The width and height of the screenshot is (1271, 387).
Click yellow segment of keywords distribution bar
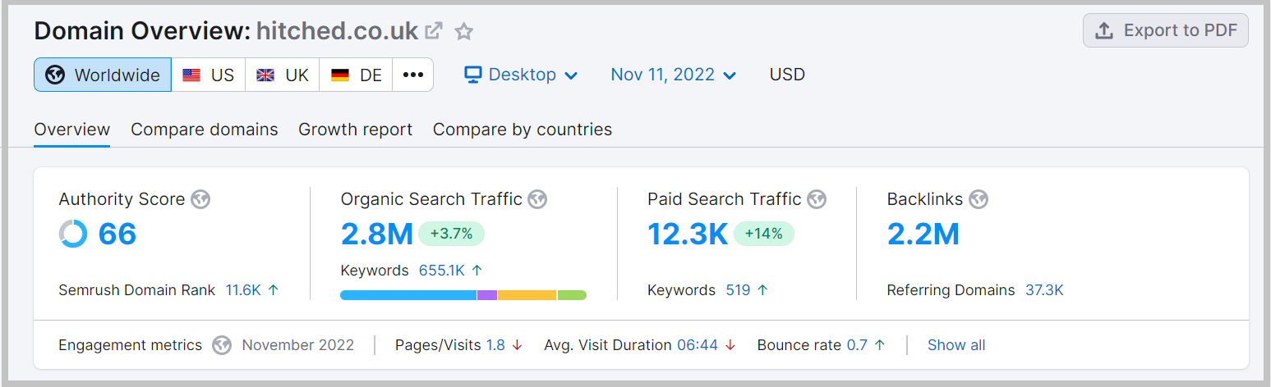click(527, 295)
